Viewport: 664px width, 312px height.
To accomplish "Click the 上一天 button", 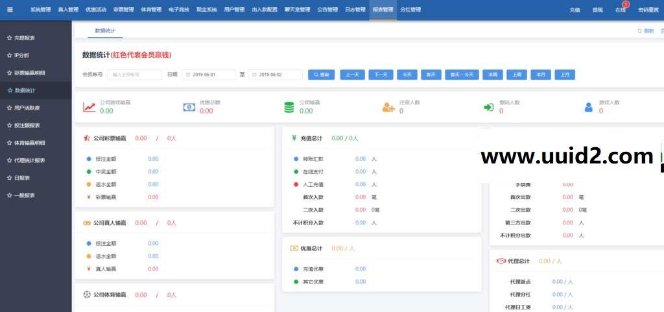I will coord(352,75).
